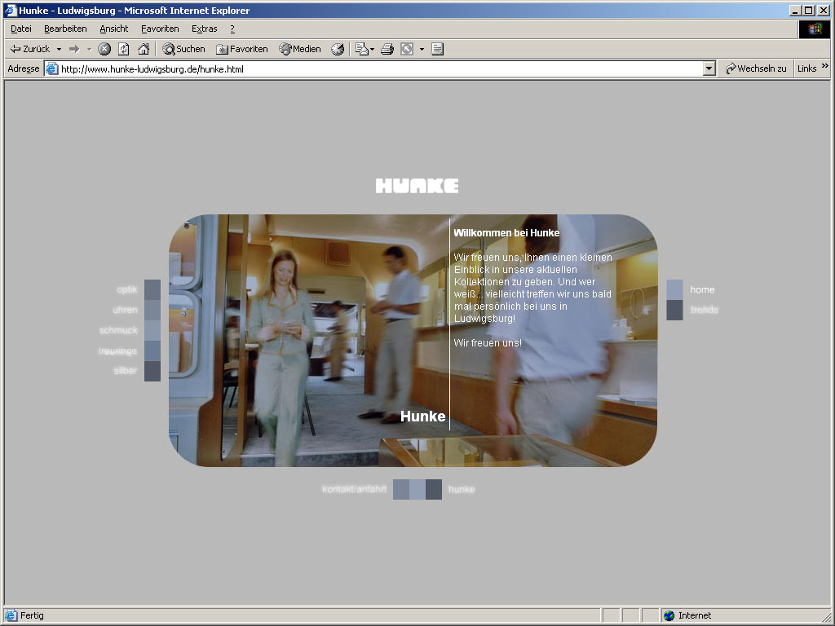Viewport: 835px width, 626px height.
Task: Expand the Zurück back-history dropdown arrow
Action: [x=59, y=49]
